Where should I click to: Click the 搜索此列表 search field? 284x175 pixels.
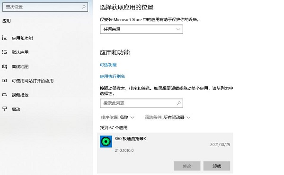coord(141,103)
